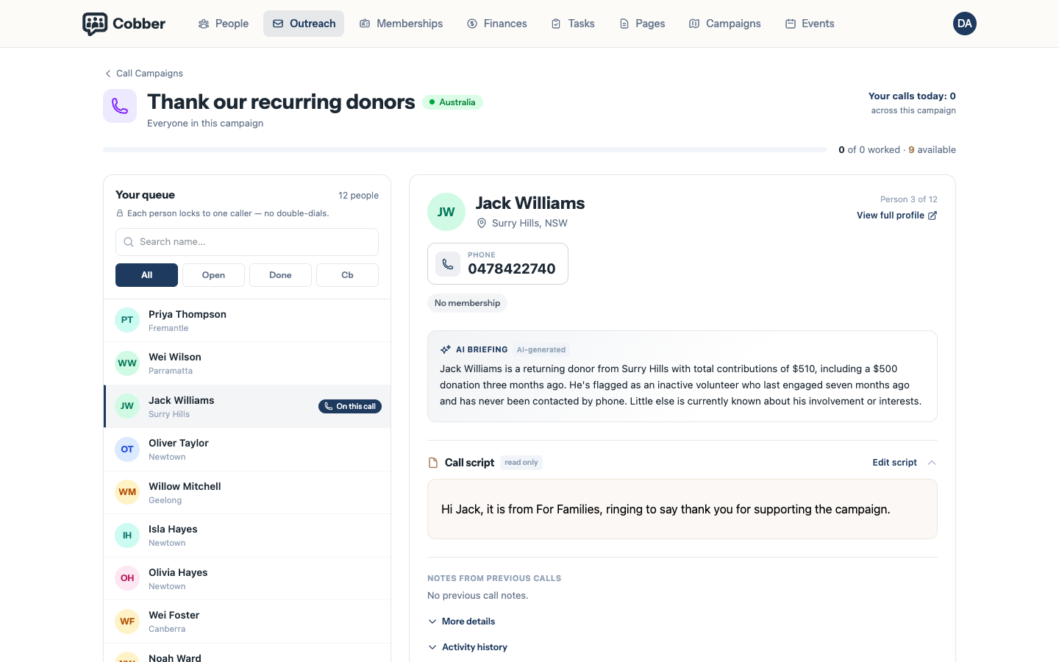Select the Cb queue filter
This screenshot has width=1059, height=662.
[347, 275]
